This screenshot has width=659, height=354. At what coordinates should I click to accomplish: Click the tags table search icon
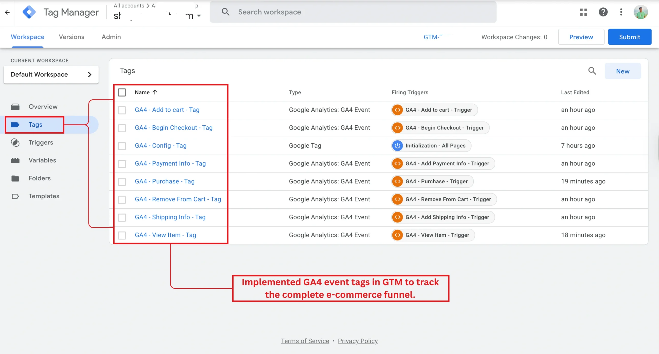(592, 71)
